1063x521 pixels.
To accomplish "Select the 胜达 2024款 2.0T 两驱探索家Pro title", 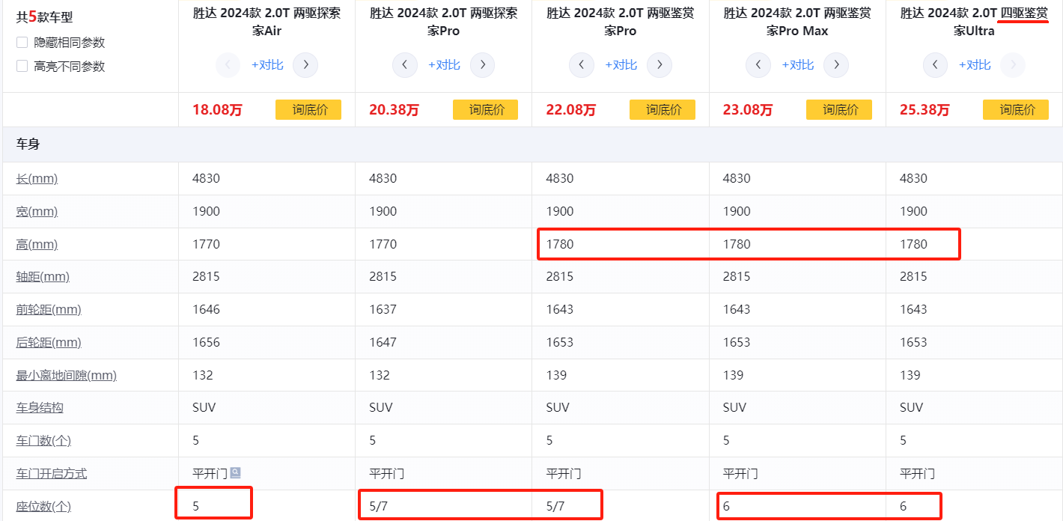I will click(x=443, y=22).
